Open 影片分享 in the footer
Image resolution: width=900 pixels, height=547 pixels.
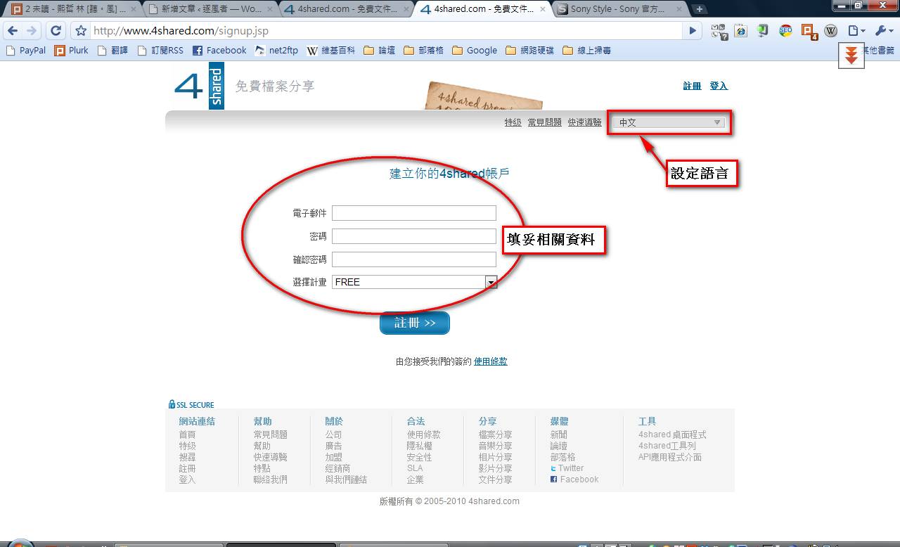coord(496,468)
